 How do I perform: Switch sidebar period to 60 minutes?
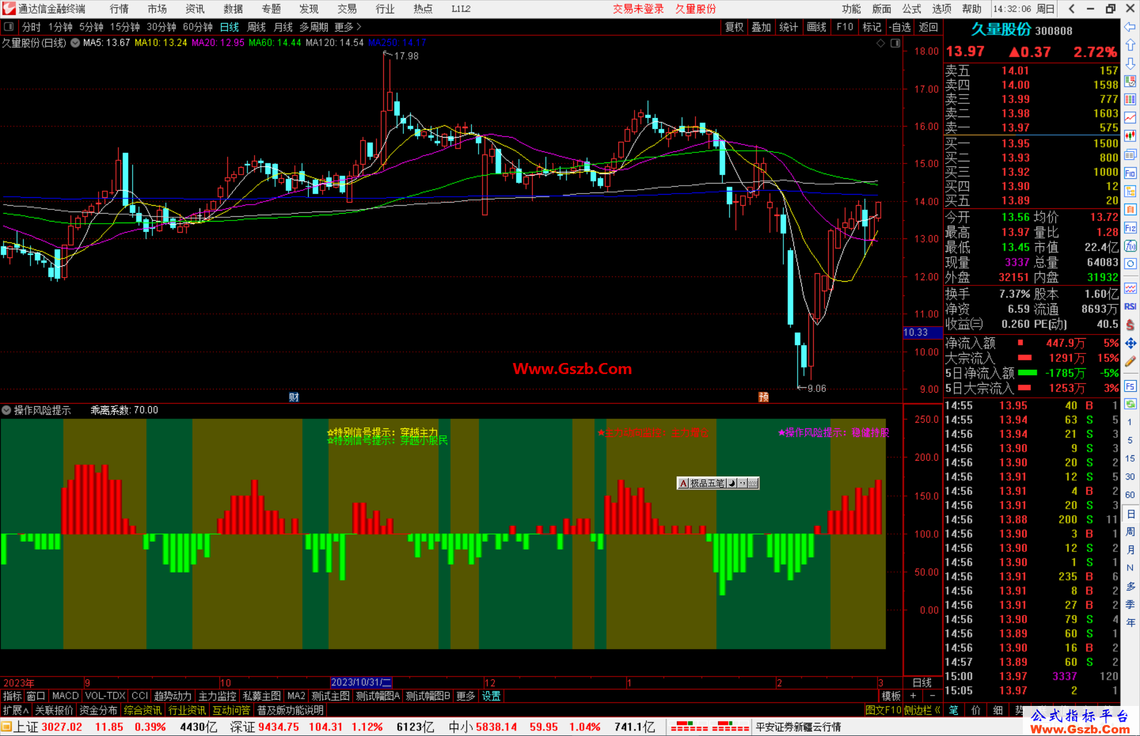coord(1130,495)
